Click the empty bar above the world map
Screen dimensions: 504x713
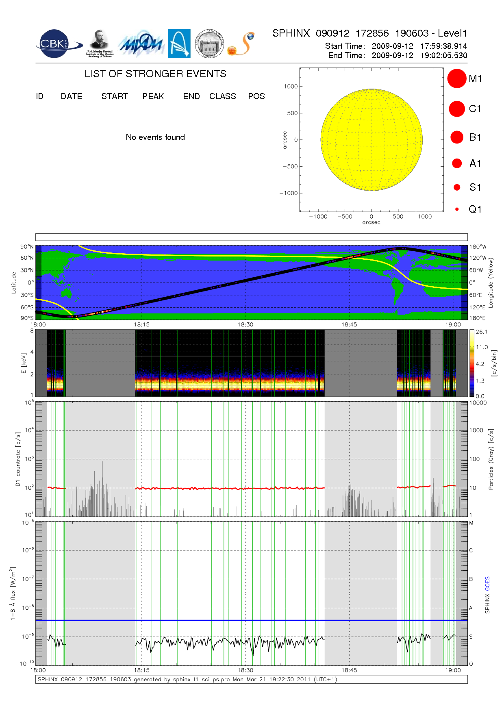(x=251, y=237)
